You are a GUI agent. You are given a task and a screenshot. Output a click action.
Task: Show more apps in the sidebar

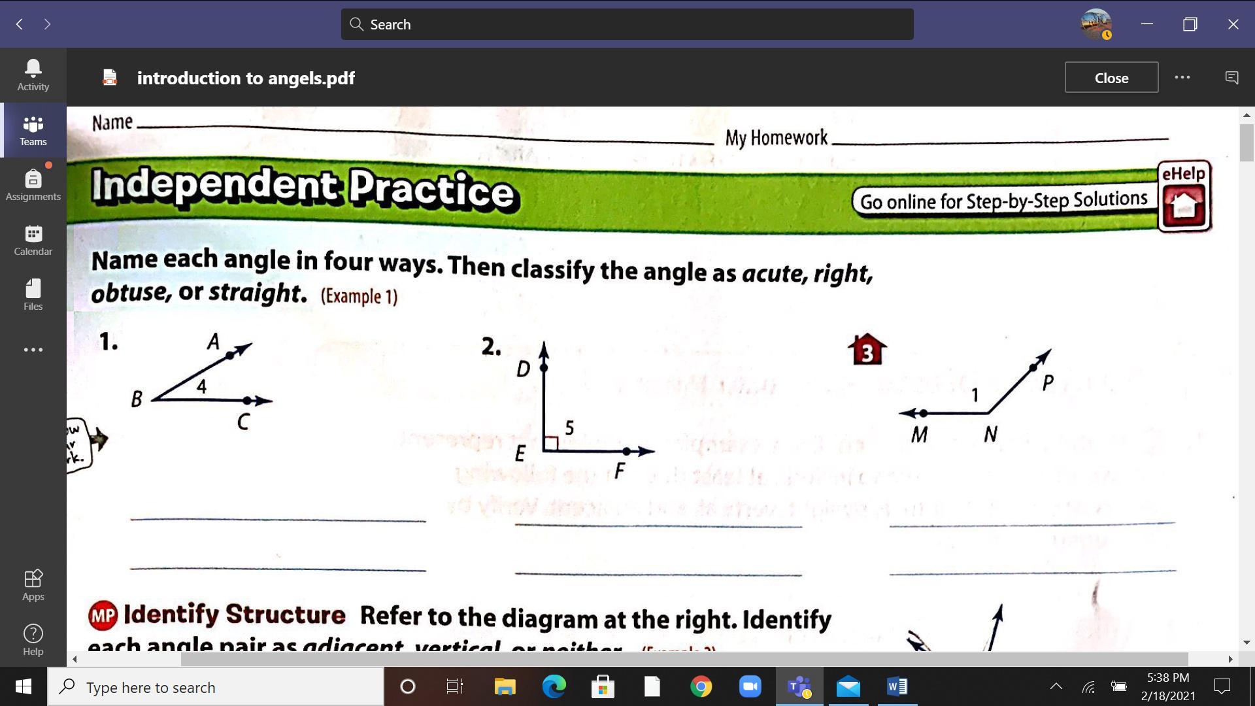point(33,350)
